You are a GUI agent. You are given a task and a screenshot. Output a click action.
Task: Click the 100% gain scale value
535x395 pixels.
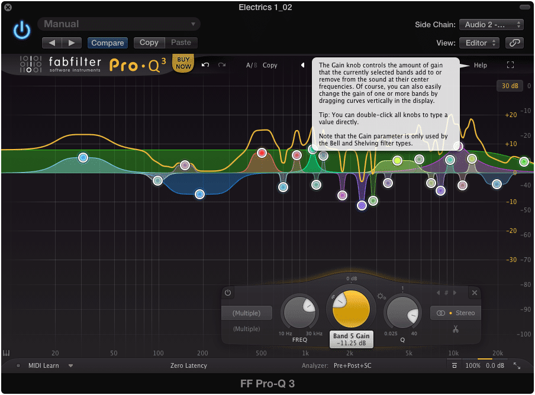(472, 365)
